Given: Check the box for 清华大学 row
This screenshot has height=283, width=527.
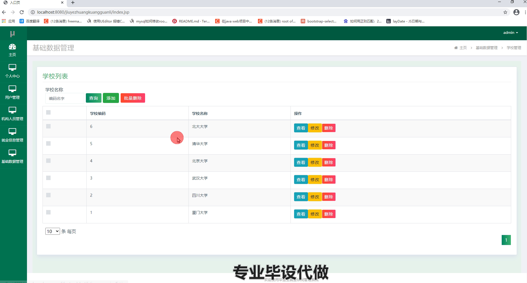Looking at the screenshot, I should (48, 143).
